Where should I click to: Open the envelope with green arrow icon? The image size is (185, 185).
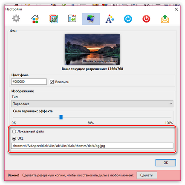(x=165, y=19)
